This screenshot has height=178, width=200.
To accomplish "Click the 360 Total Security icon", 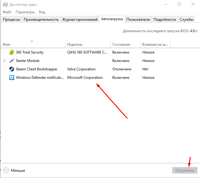I will [x=12, y=52].
